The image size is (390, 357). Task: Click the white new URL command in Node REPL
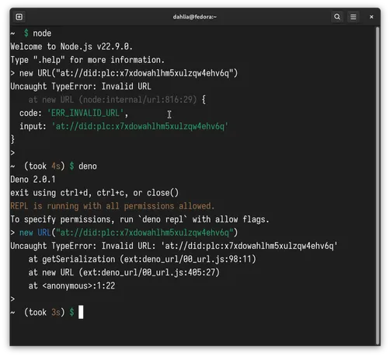(x=129, y=73)
